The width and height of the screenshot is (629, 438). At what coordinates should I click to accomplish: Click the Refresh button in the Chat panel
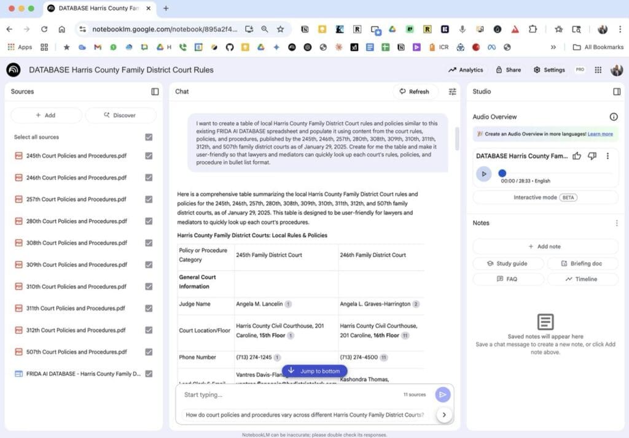(x=415, y=91)
